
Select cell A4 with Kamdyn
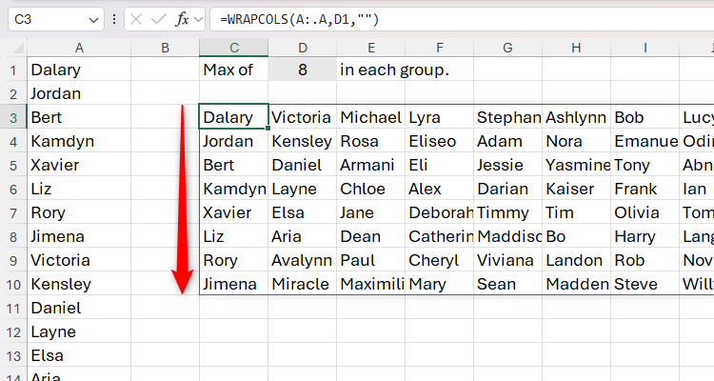coord(79,141)
